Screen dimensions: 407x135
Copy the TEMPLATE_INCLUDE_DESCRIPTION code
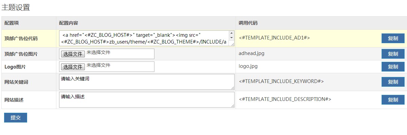393,100
